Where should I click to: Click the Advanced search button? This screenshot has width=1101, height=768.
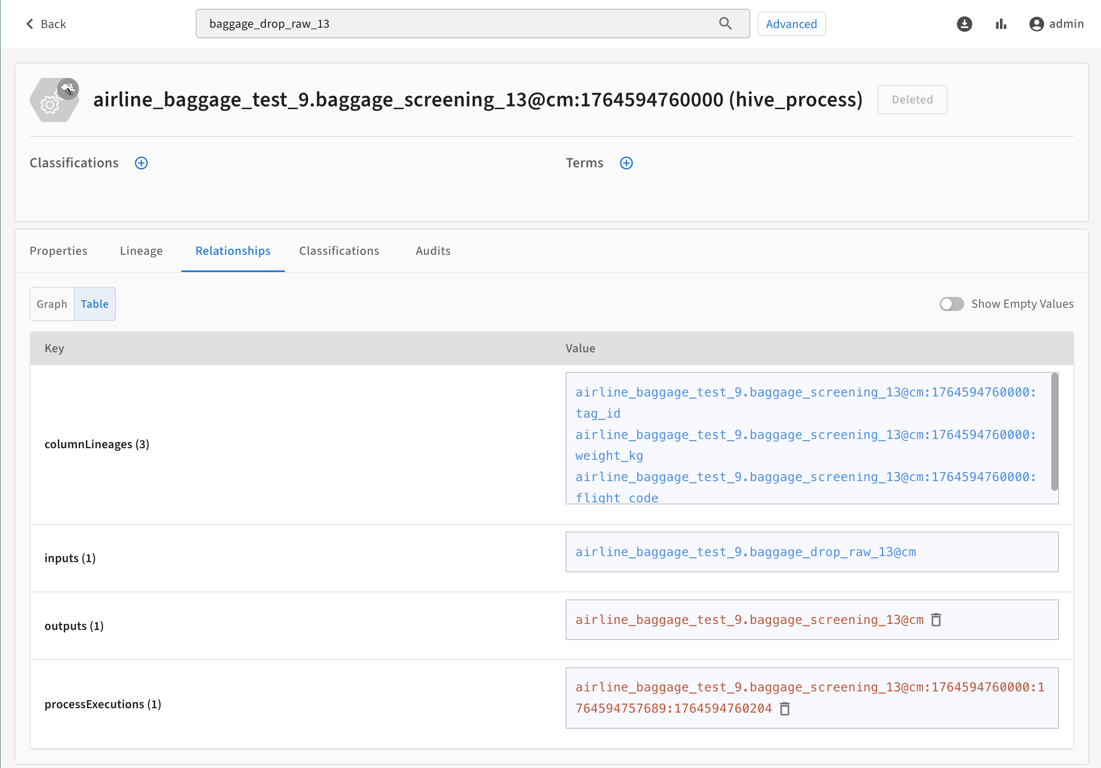(x=791, y=24)
